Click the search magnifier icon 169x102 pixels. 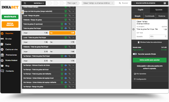(120, 3)
